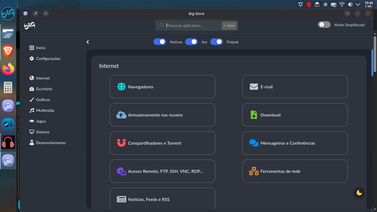Open the E-mail category card

[x=295, y=87]
